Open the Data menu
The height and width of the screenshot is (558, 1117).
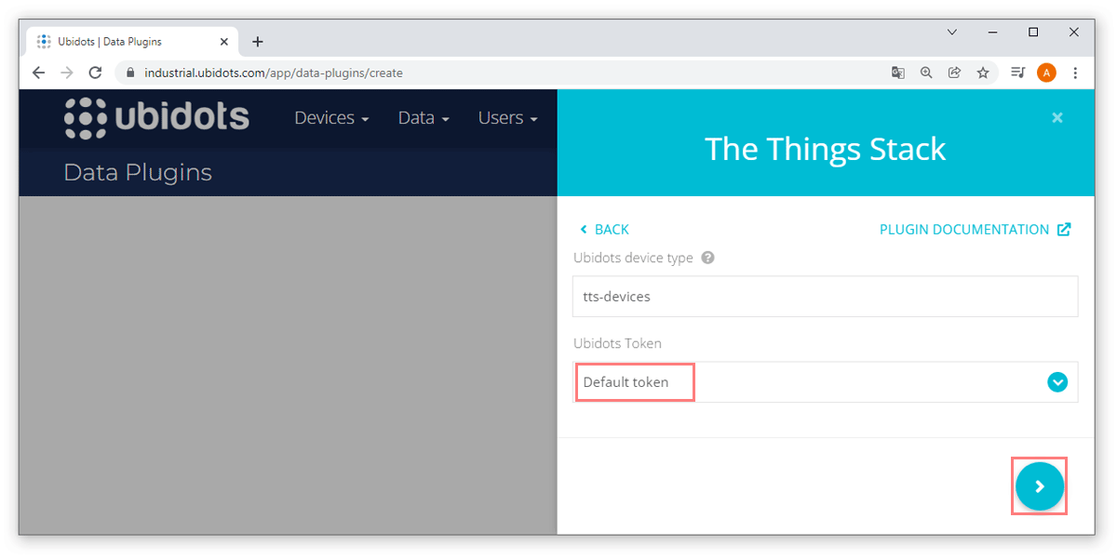pos(424,118)
